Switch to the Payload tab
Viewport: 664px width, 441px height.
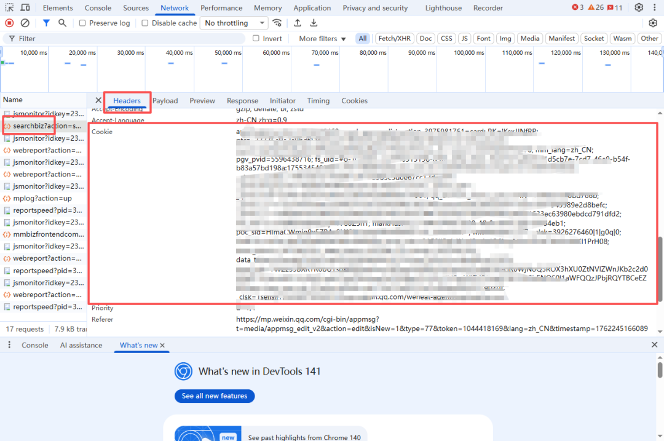pyautogui.click(x=165, y=100)
